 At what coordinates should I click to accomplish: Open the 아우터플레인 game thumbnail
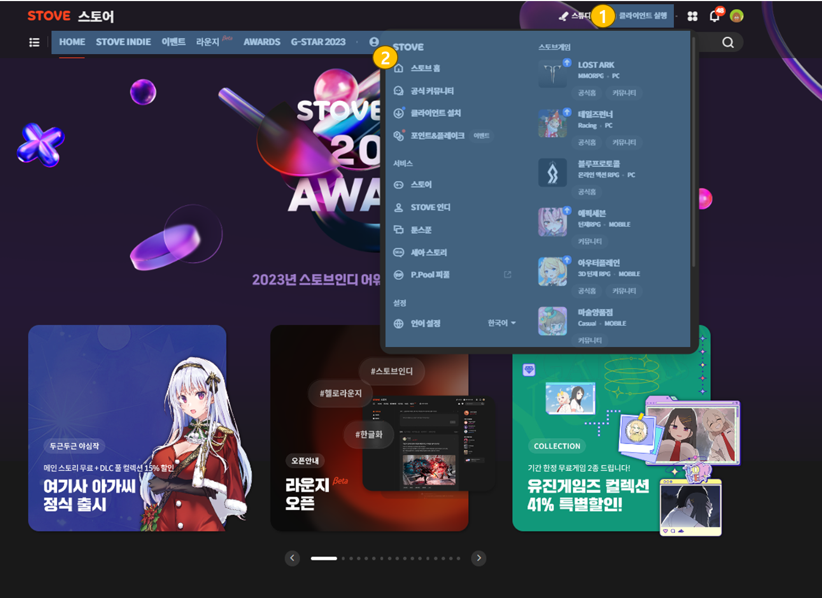click(x=553, y=271)
